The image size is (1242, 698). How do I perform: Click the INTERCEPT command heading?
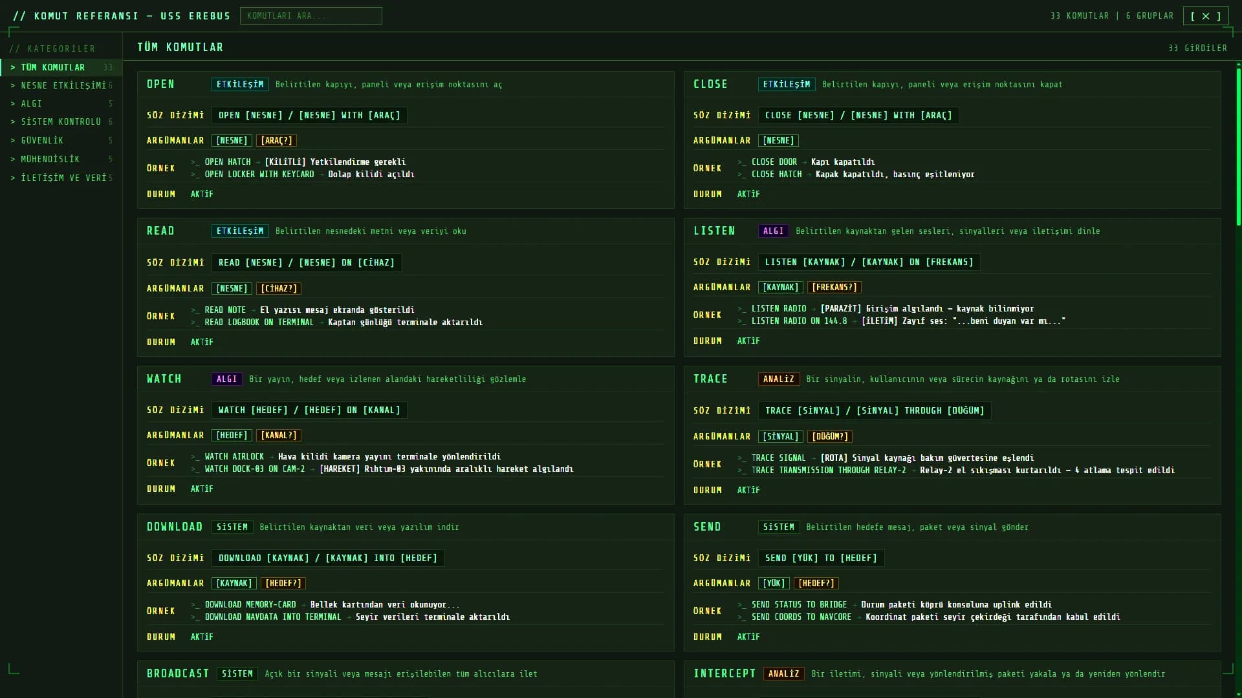(x=724, y=673)
